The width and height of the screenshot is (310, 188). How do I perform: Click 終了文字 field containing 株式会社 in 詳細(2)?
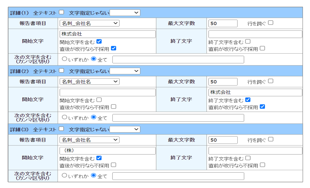click(255, 92)
